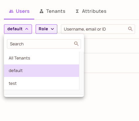Click the tenant search magnifier icon
The height and width of the screenshot is (121, 139).
tap(76, 44)
